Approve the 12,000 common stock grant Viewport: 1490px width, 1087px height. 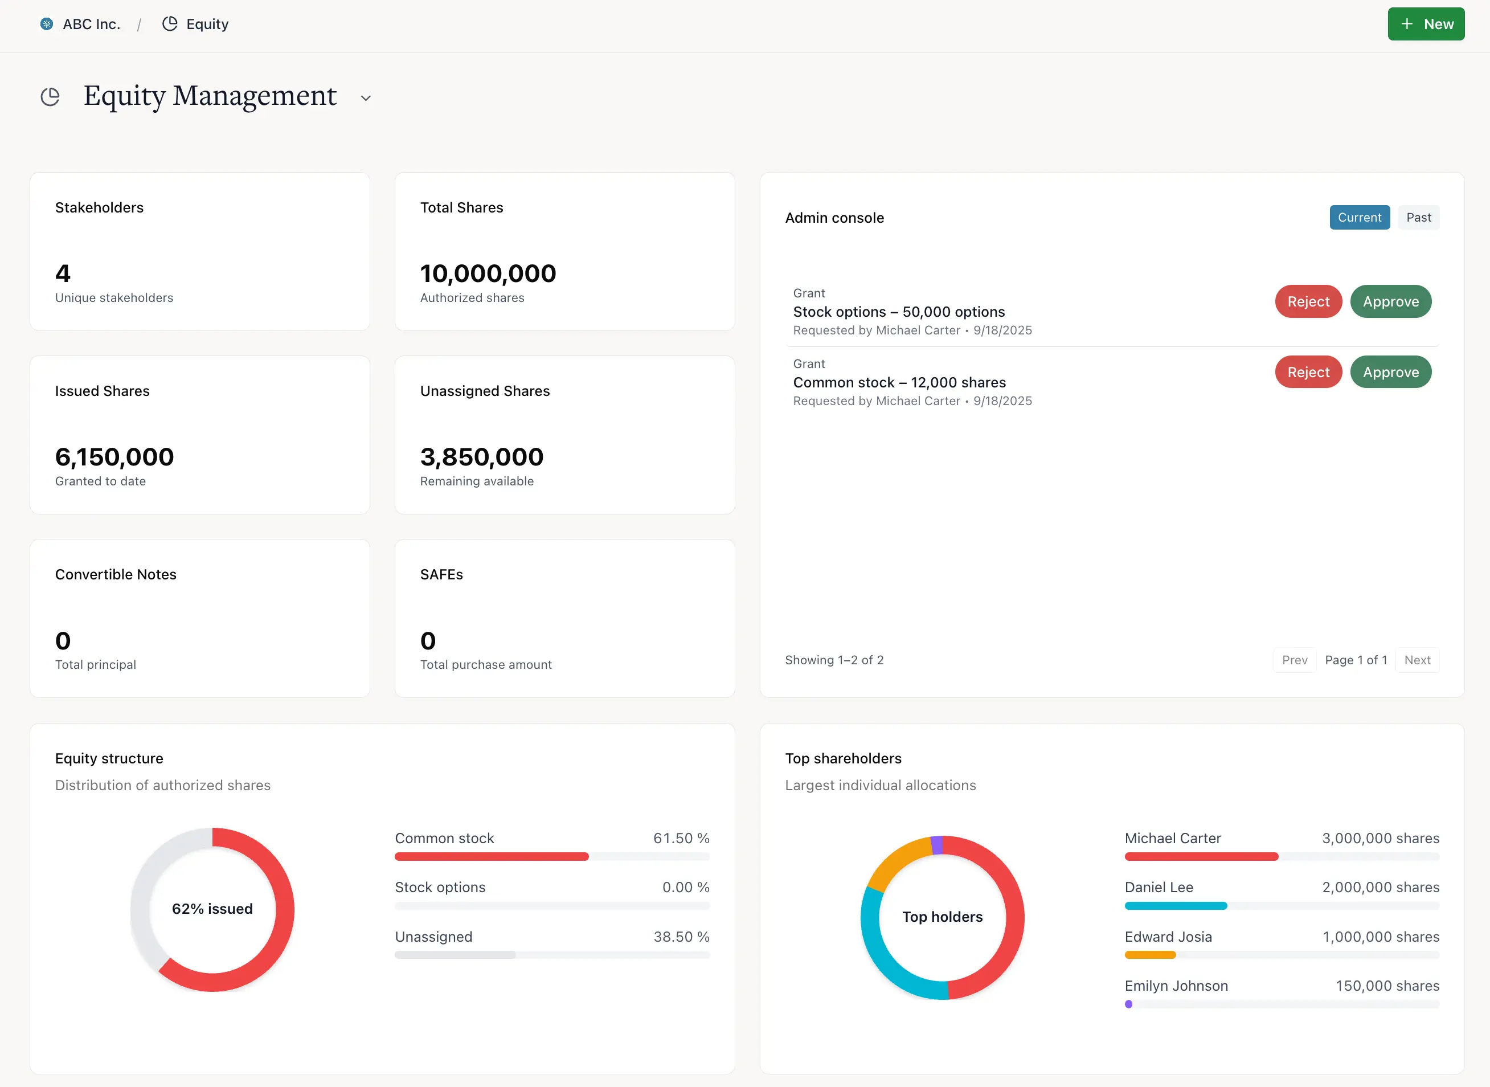1390,373
